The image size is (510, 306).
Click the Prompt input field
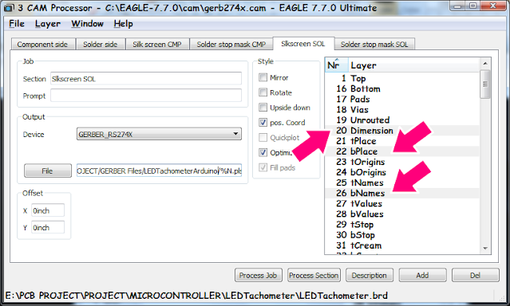[x=146, y=96]
